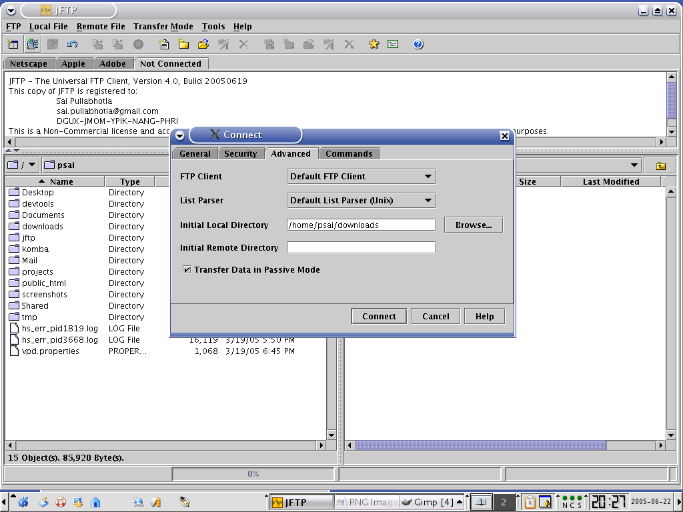
Task: Click the greyed download toolbar icon
Action: click(97, 44)
